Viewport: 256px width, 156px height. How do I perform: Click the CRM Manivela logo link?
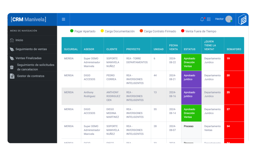pos(28,19)
